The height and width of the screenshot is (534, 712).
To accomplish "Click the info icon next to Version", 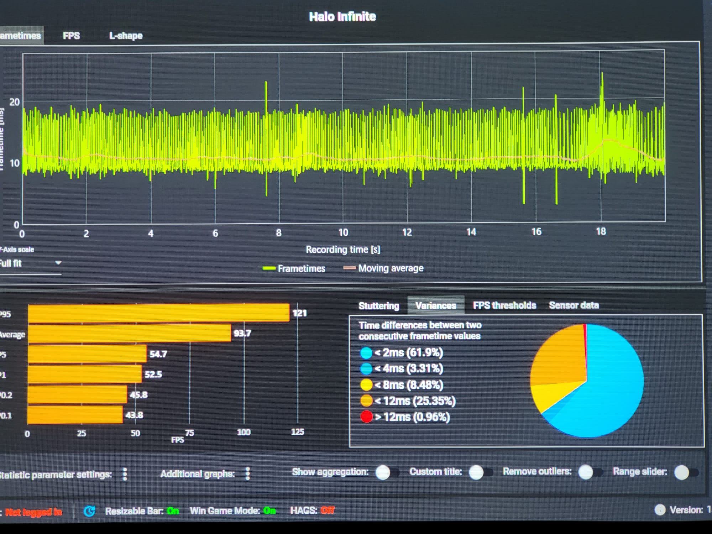I will (660, 510).
